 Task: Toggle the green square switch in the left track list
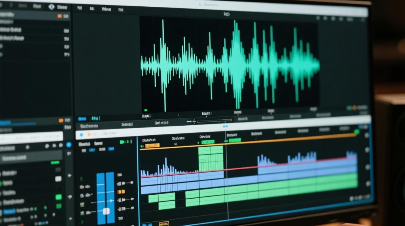[59, 197]
